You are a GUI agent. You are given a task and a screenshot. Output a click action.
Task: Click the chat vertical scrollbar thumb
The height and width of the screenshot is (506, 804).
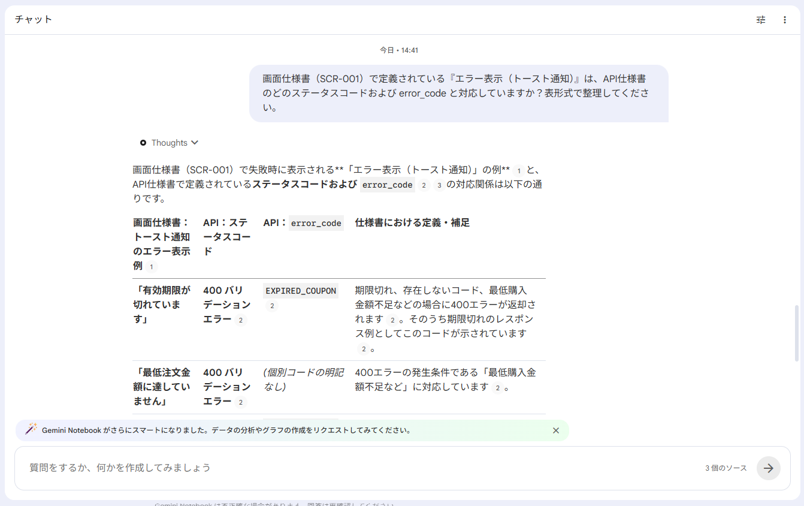[796, 333]
